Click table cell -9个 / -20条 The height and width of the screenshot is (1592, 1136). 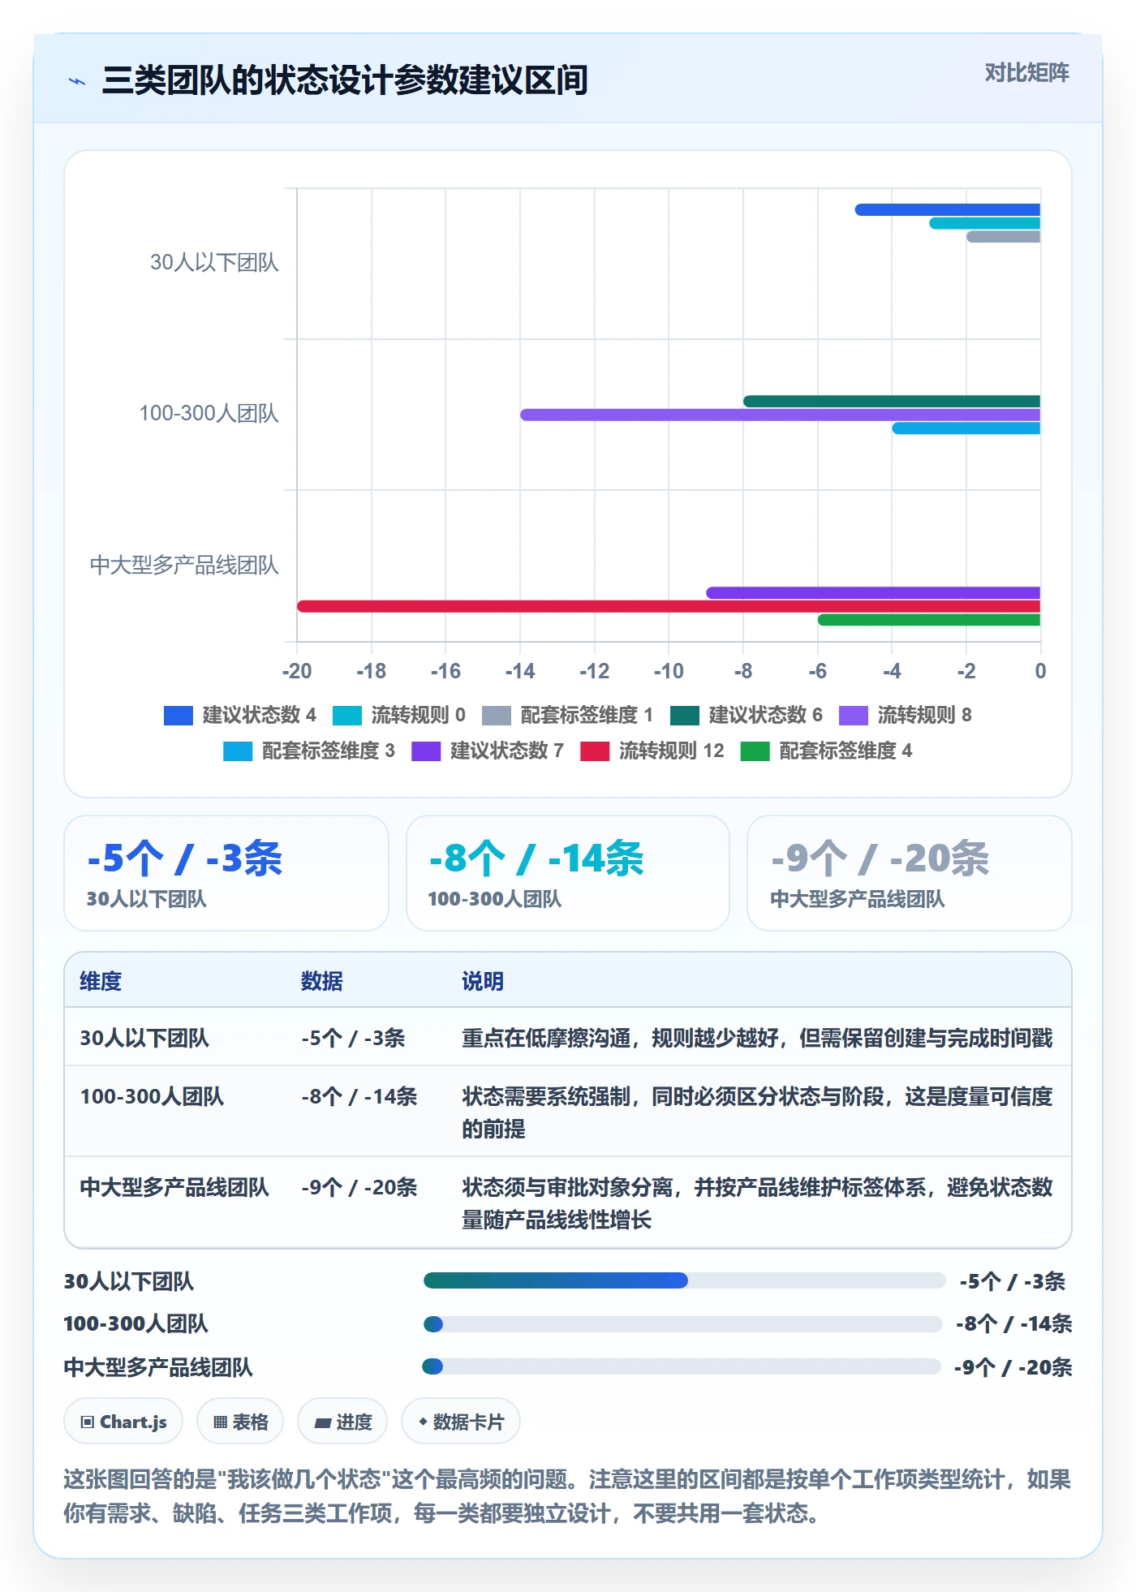pyautogui.click(x=359, y=1187)
